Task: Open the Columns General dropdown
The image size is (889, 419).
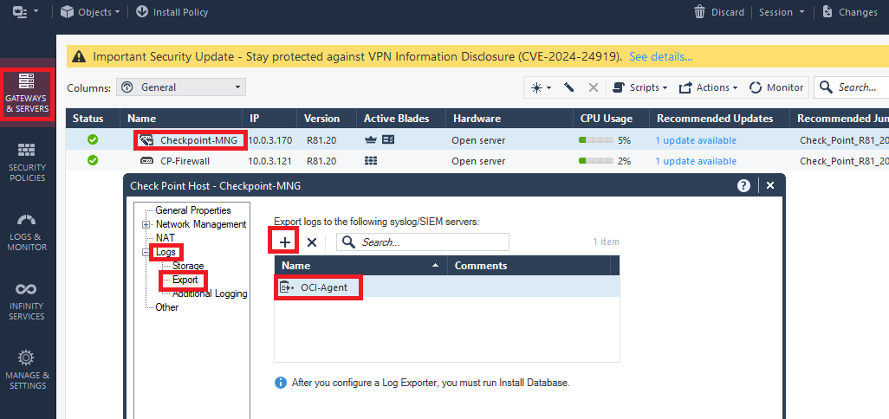Action: [180, 87]
